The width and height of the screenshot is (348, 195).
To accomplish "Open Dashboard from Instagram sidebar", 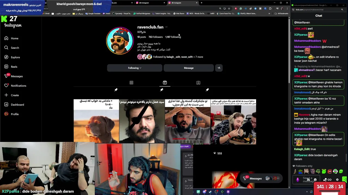I will (x=14, y=105).
